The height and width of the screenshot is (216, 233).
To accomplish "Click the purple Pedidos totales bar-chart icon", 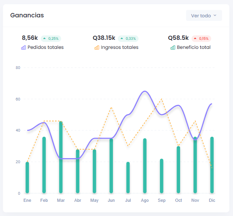I will (23, 47).
